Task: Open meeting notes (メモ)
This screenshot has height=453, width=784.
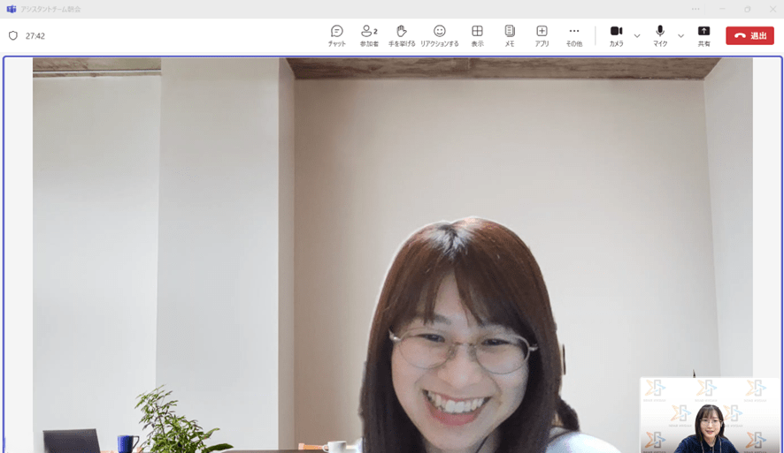Action: (x=509, y=36)
